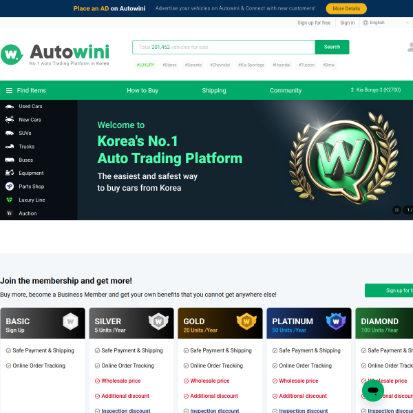Screen dimensions: 413x413
Task: Click the SUVs vehicle icon
Action: (x=10, y=133)
